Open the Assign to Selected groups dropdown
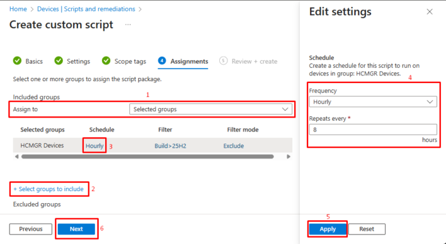 211,109
